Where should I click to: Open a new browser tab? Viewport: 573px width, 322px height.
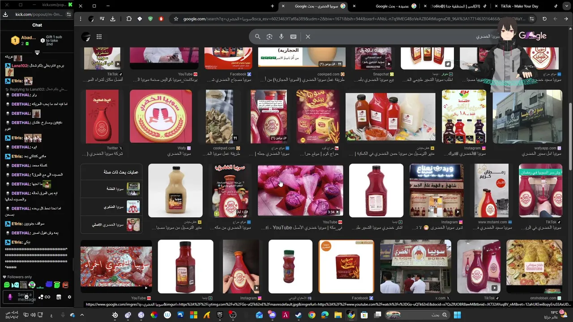click(x=272, y=6)
